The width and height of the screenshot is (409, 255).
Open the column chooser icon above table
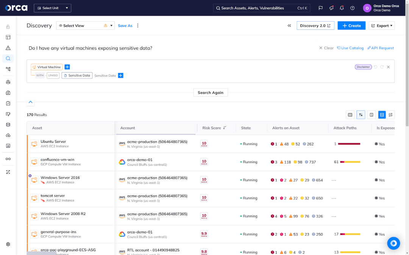click(350, 115)
